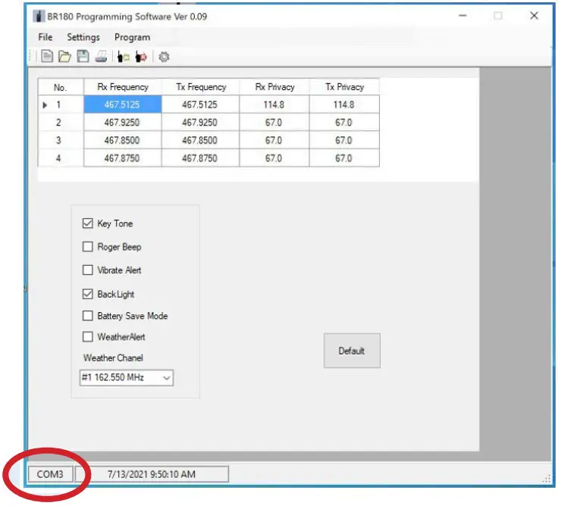Select Tx Privacy 67.0 in row 3
561x506 pixels.
(x=344, y=141)
